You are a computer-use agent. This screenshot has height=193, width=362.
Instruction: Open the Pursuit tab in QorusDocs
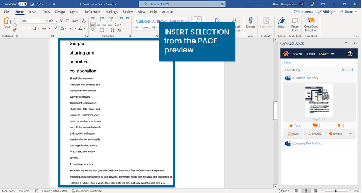pyautogui.click(x=310, y=54)
